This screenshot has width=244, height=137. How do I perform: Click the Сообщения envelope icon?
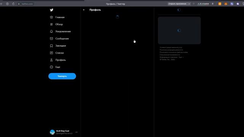pos(51,38)
